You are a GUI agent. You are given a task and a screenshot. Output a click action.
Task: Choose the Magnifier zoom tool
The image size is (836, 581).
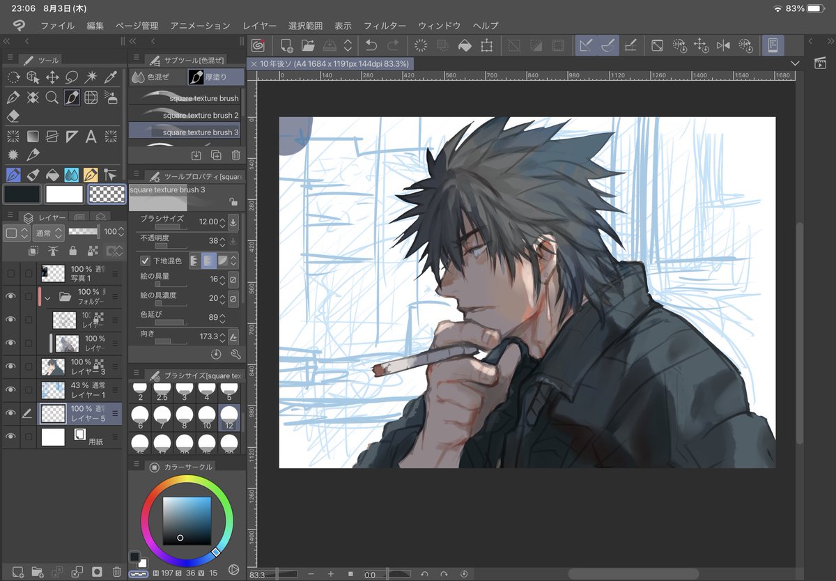point(52,98)
